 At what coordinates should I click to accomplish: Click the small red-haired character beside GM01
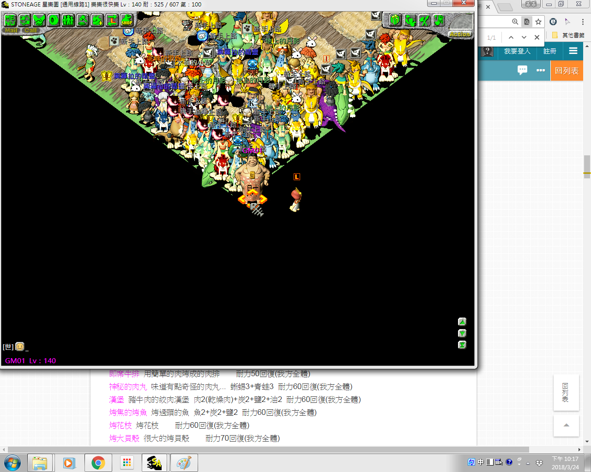[295, 200]
